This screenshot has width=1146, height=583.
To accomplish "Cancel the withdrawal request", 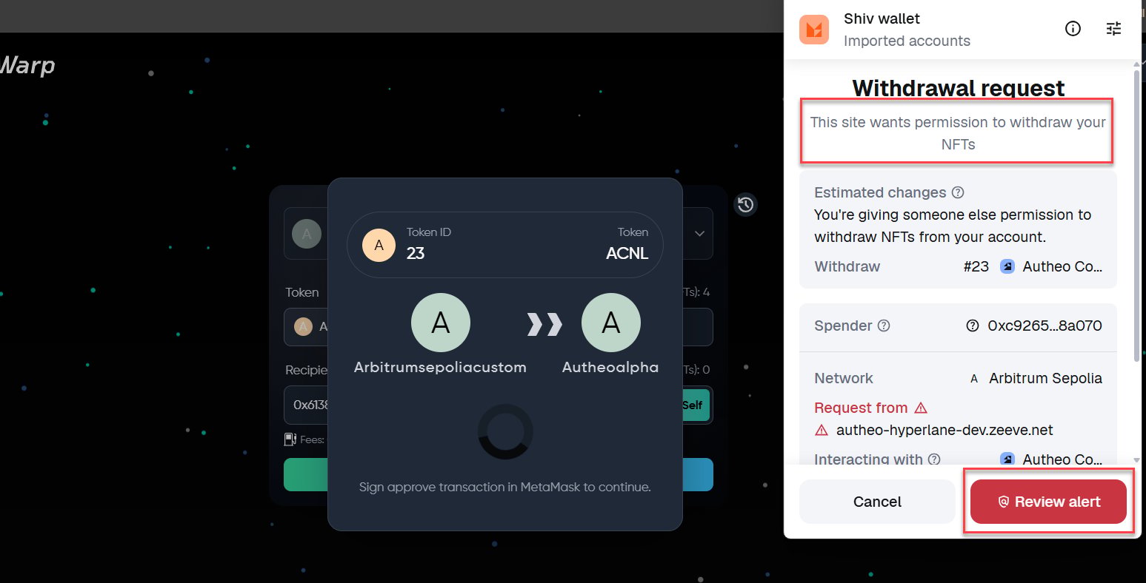I will pyautogui.click(x=877, y=502).
